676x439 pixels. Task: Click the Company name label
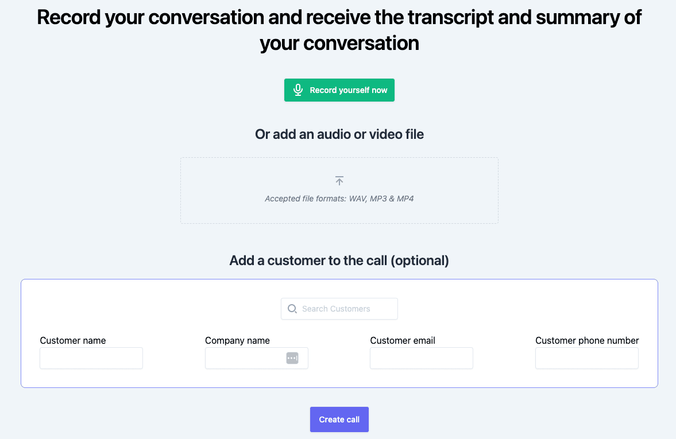(x=237, y=340)
